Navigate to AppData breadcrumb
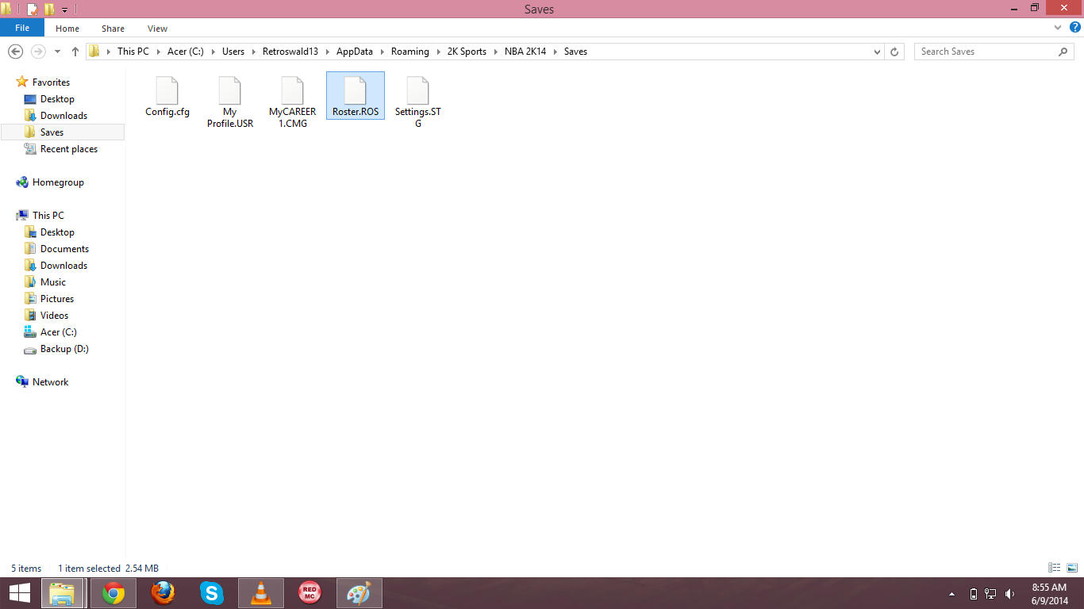Image resolution: width=1084 pixels, height=609 pixels. [x=355, y=52]
